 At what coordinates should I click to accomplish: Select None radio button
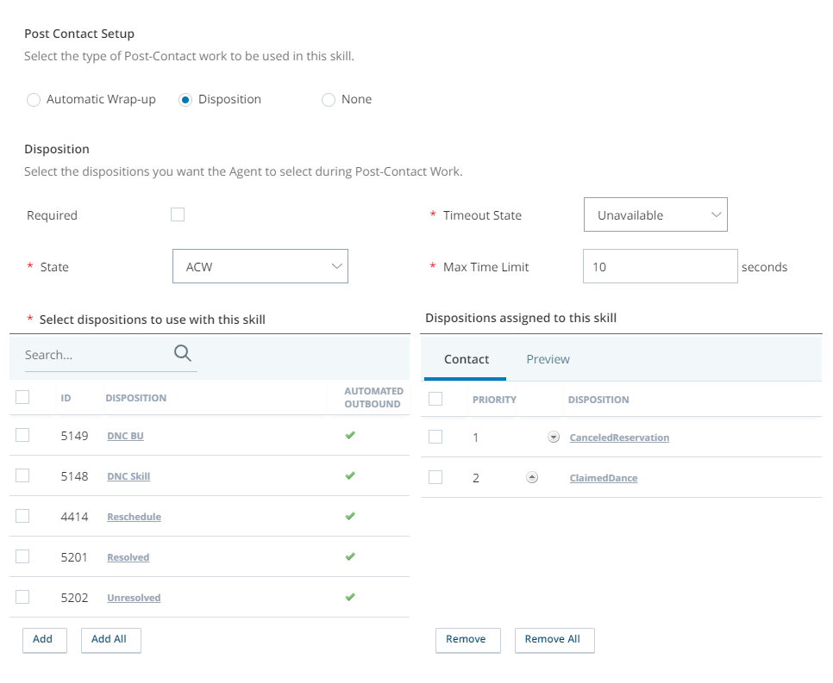[329, 100]
